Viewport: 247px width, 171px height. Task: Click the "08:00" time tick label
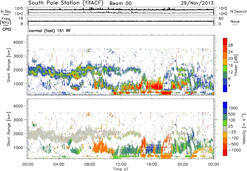[90, 165]
